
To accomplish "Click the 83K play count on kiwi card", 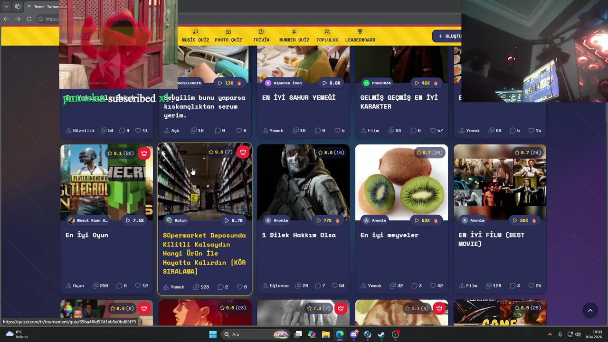I will pos(427,220).
